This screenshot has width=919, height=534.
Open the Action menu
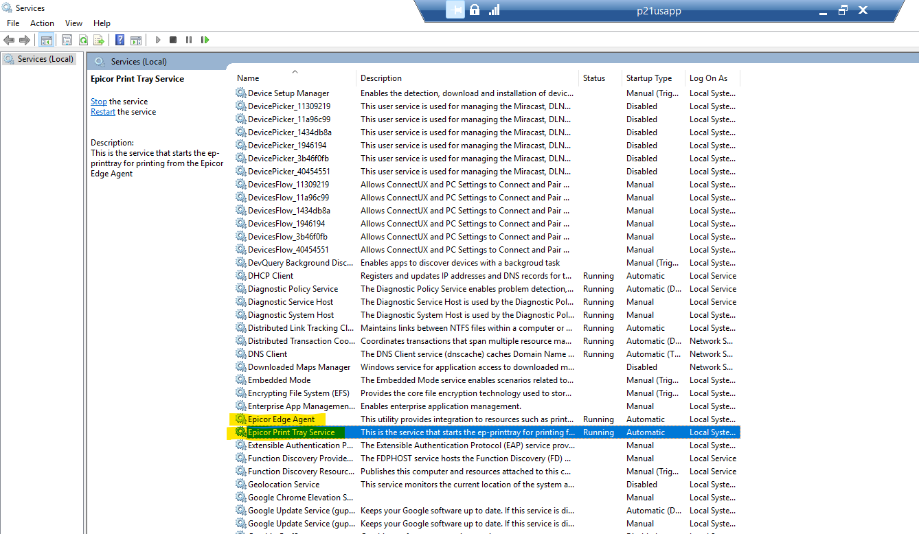pyautogui.click(x=42, y=23)
